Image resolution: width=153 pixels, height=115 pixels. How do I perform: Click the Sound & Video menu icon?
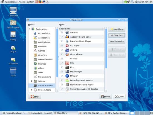[35, 85]
